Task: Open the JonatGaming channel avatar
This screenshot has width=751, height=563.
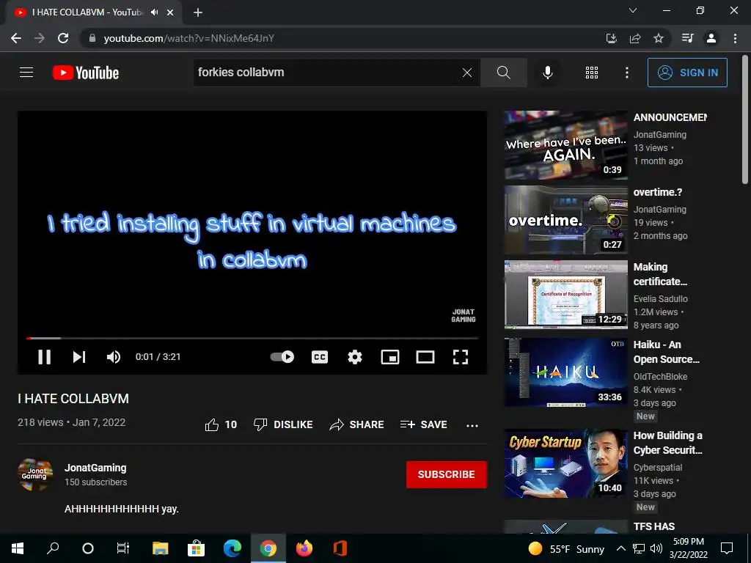Action: click(x=35, y=474)
